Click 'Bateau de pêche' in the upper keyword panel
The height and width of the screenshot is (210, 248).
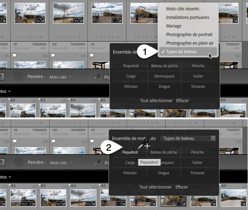point(164,66)
